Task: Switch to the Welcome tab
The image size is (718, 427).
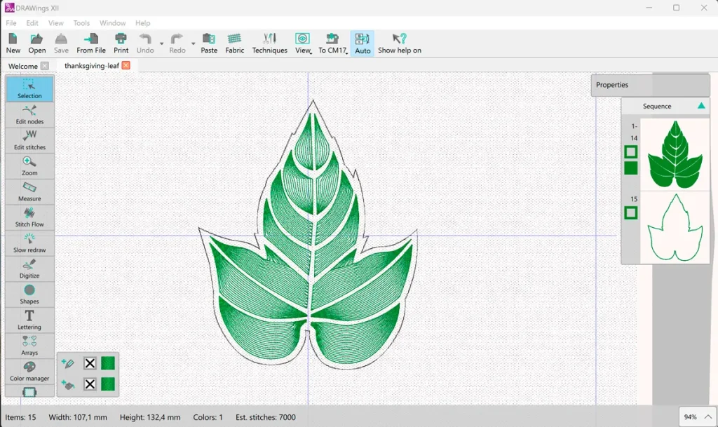Action: tap(23, 66)
